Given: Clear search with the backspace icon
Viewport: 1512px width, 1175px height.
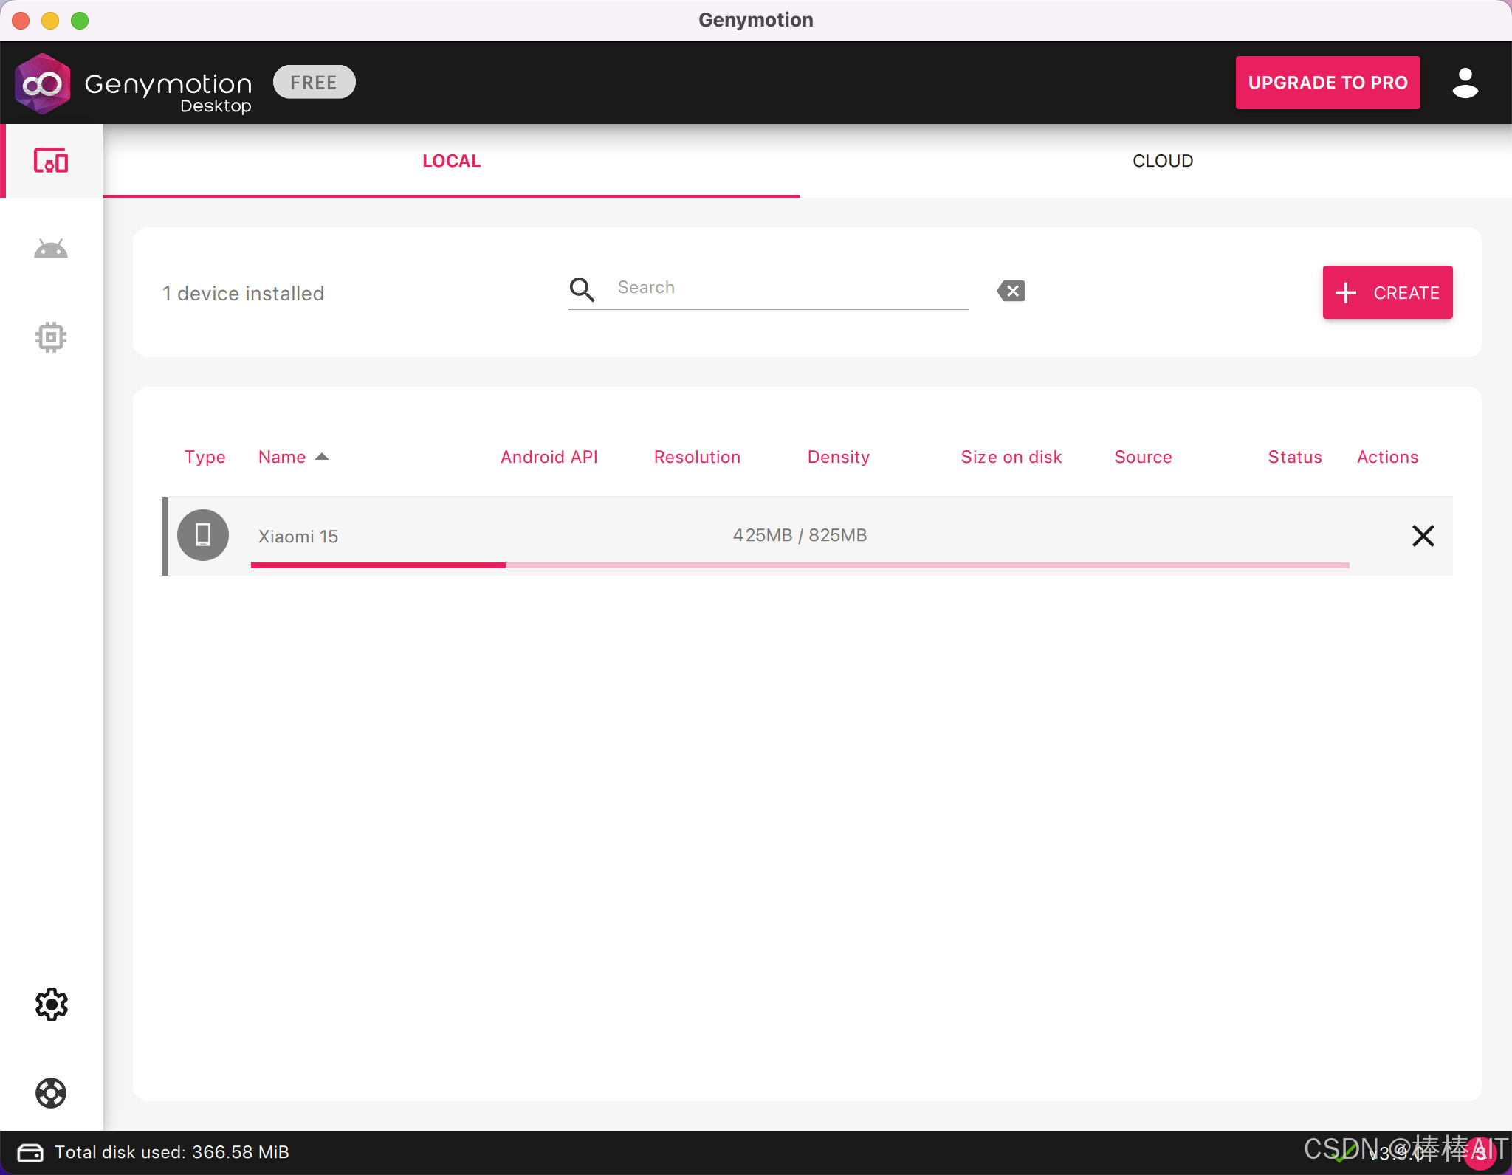Looking at the screenshot, I should tap(1011, 291).
